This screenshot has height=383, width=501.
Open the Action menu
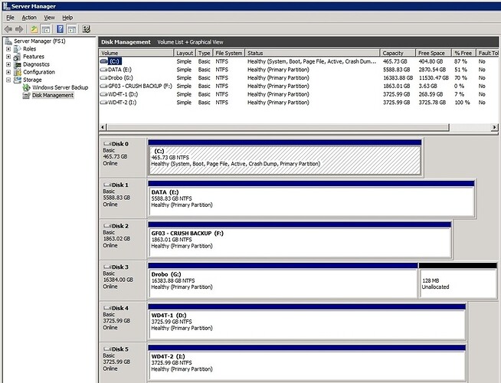(x=29, y=18)
